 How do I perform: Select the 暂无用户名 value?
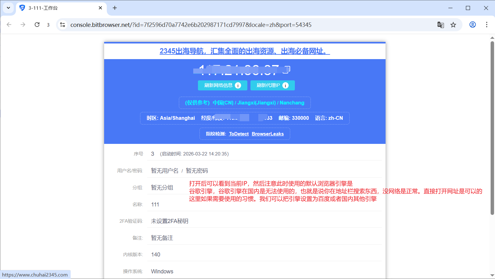(x=165, y=171)
